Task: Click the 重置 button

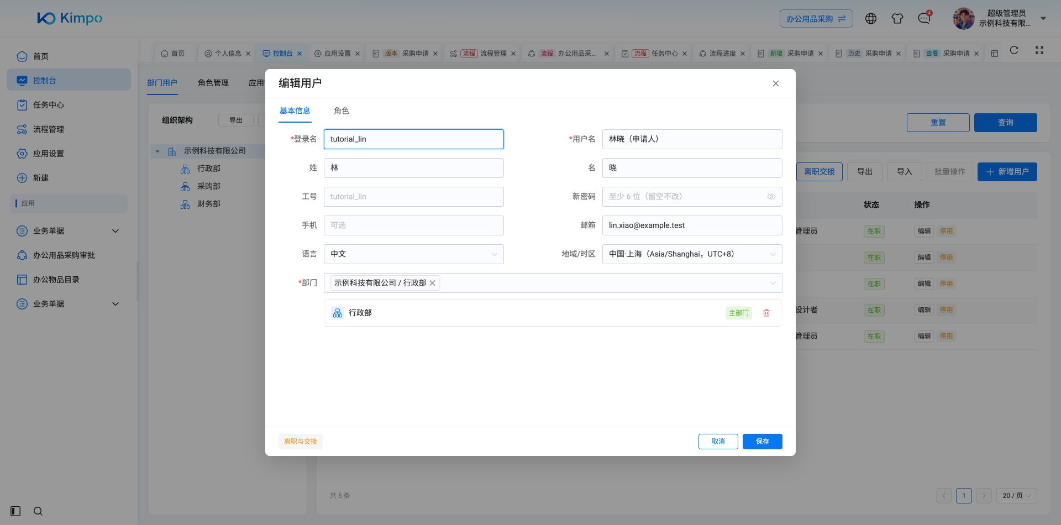Action: pyautogui.click(x=938, y=123)
